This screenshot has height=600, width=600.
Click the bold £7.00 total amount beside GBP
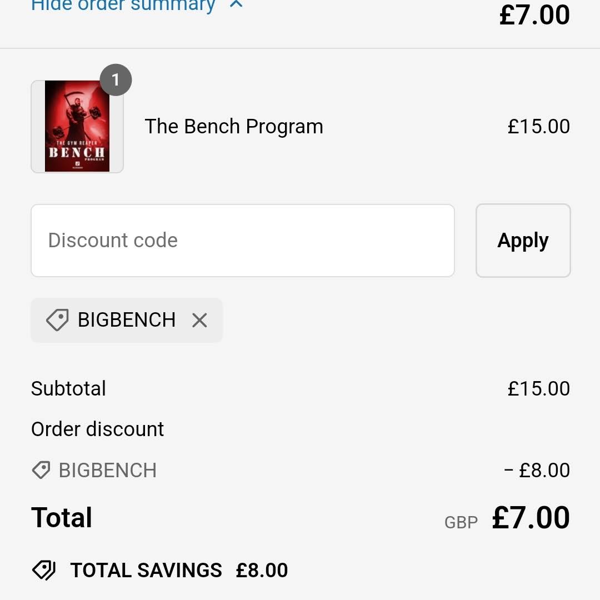tap(531, 518)
